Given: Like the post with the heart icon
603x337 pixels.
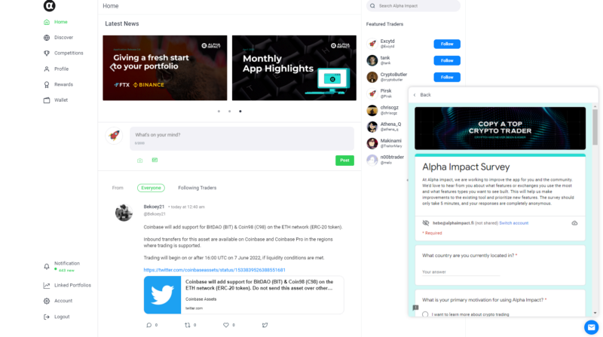Looking at the screenshot, I should point(225,325).
